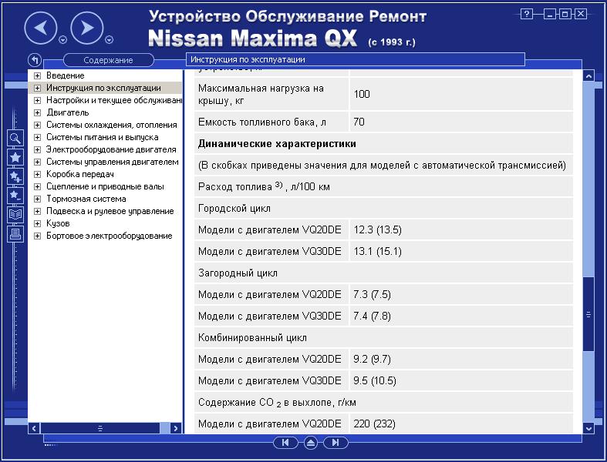Screen dimensions: 607x462
Task: Click the horizontal scrollbar thumb of tree
Action: tap(99, 428)
